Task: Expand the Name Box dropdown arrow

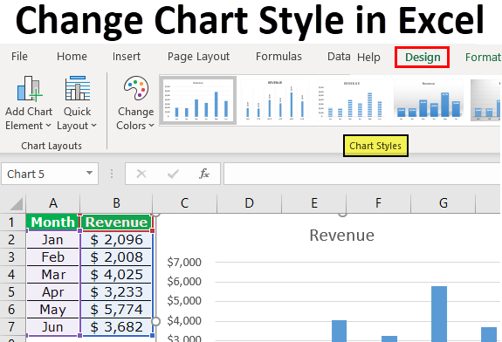Action: click(89, 173)
